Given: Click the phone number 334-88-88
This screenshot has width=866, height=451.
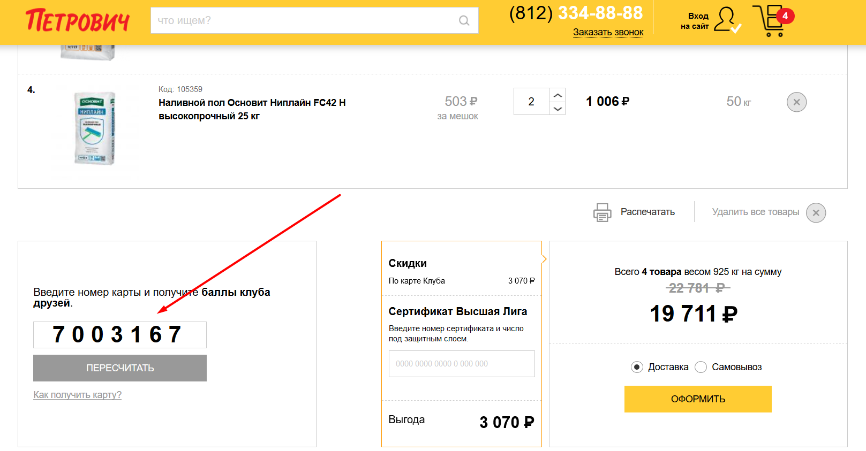Looking at the screenshot, I should tap(600, 13).
